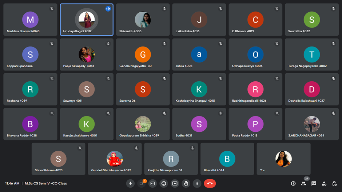Select HrudayaRagini 4012's profile photo
342x192 pixels.
(87, 20)
